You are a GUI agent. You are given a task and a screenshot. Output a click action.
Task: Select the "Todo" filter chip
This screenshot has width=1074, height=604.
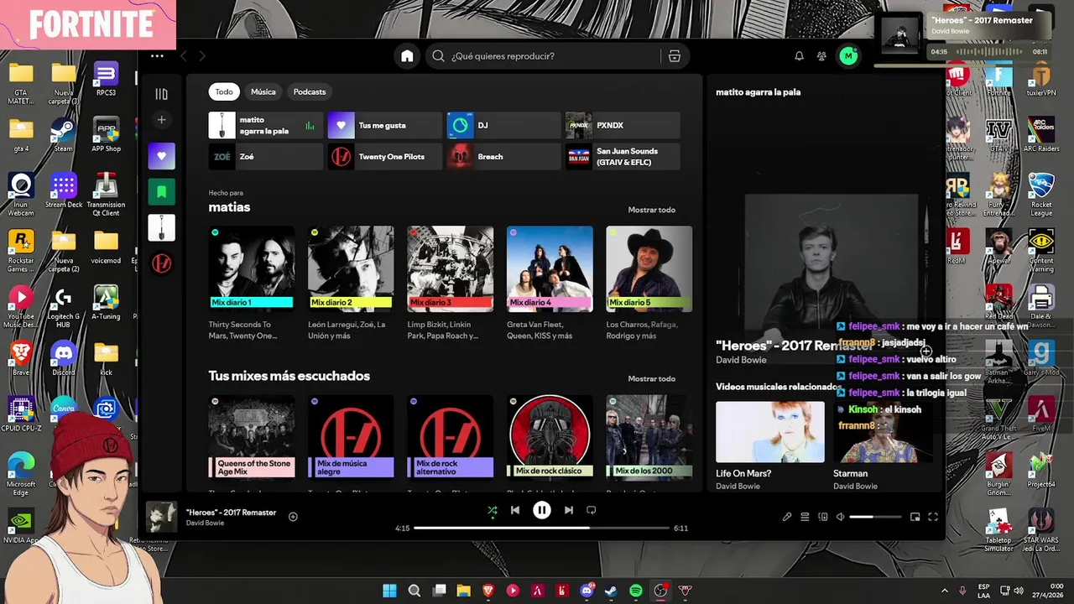pos(224,91)
